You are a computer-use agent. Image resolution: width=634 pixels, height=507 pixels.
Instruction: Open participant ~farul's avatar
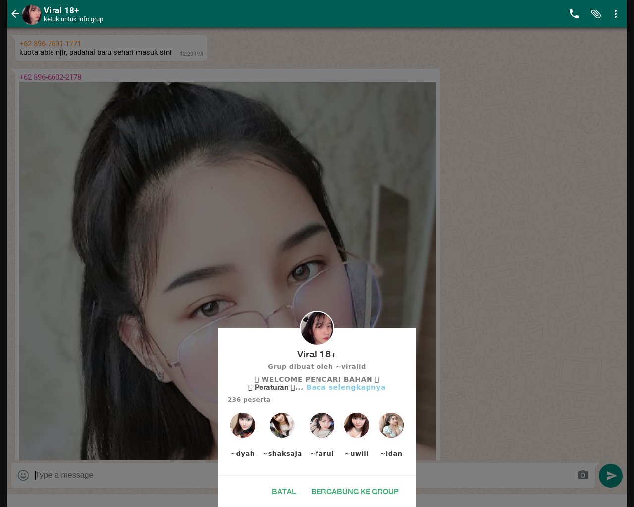[x=322, y=425]
